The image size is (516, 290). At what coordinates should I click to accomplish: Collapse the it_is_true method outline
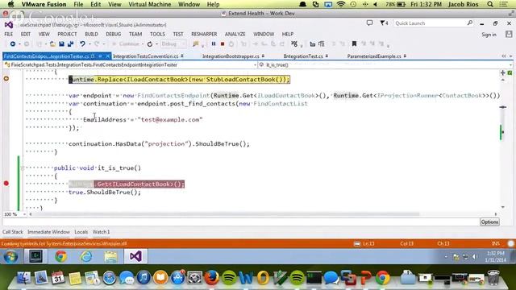point(23,168)
